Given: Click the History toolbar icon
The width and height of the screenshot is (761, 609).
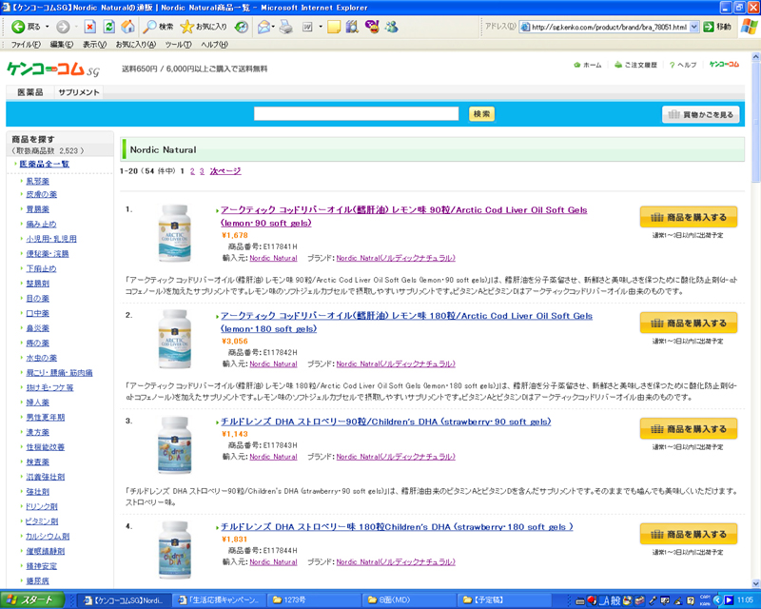Looking at the screenshot, I should coord(242,27).
